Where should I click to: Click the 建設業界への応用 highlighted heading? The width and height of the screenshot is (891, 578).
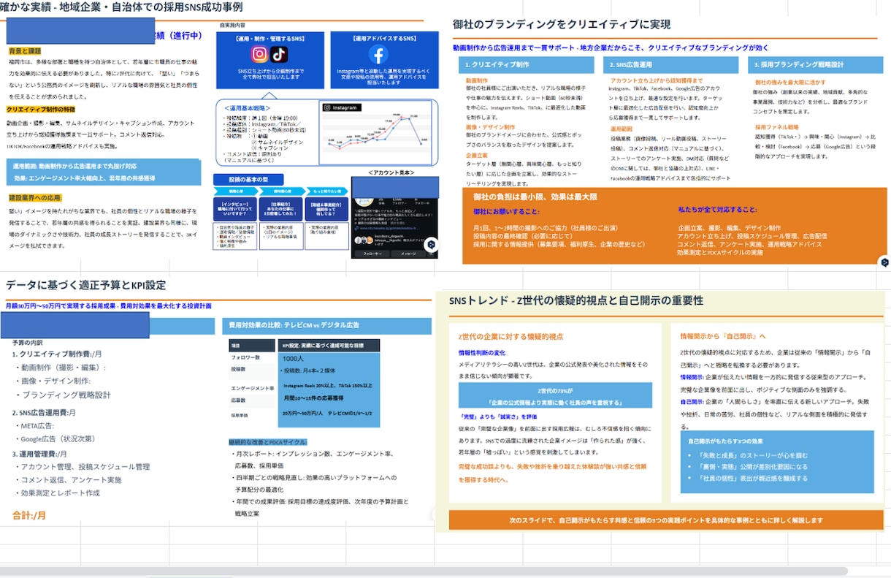click(35, 197)
